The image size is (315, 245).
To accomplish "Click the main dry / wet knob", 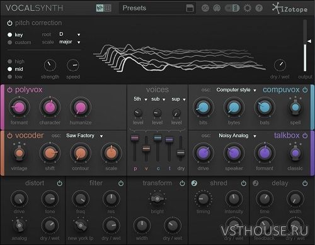I will pos(280,65).
